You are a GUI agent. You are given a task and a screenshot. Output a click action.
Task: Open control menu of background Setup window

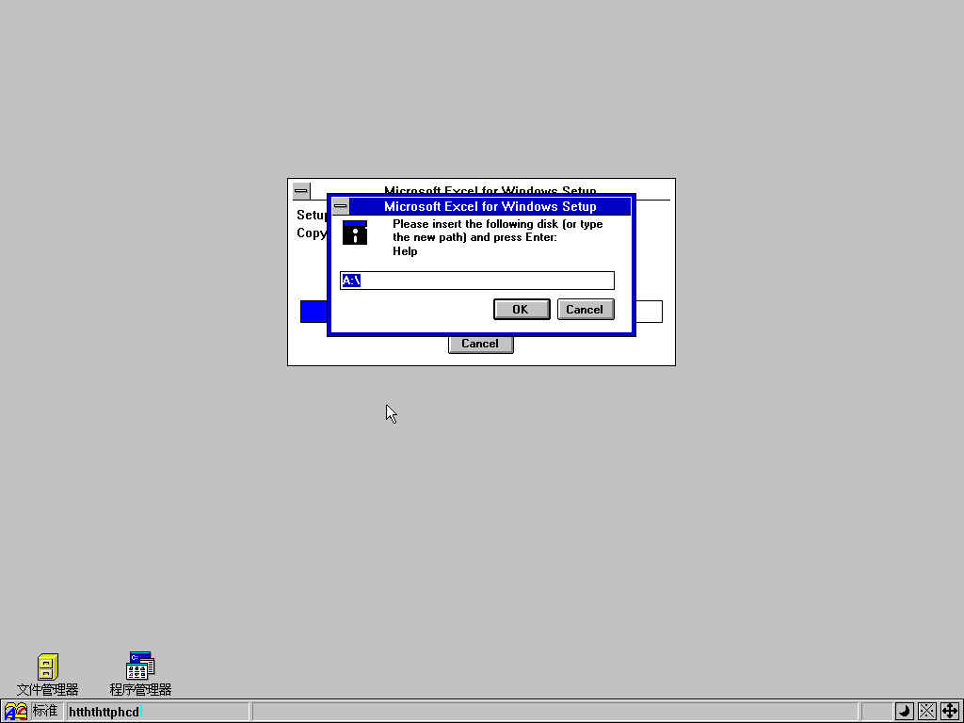301,191
